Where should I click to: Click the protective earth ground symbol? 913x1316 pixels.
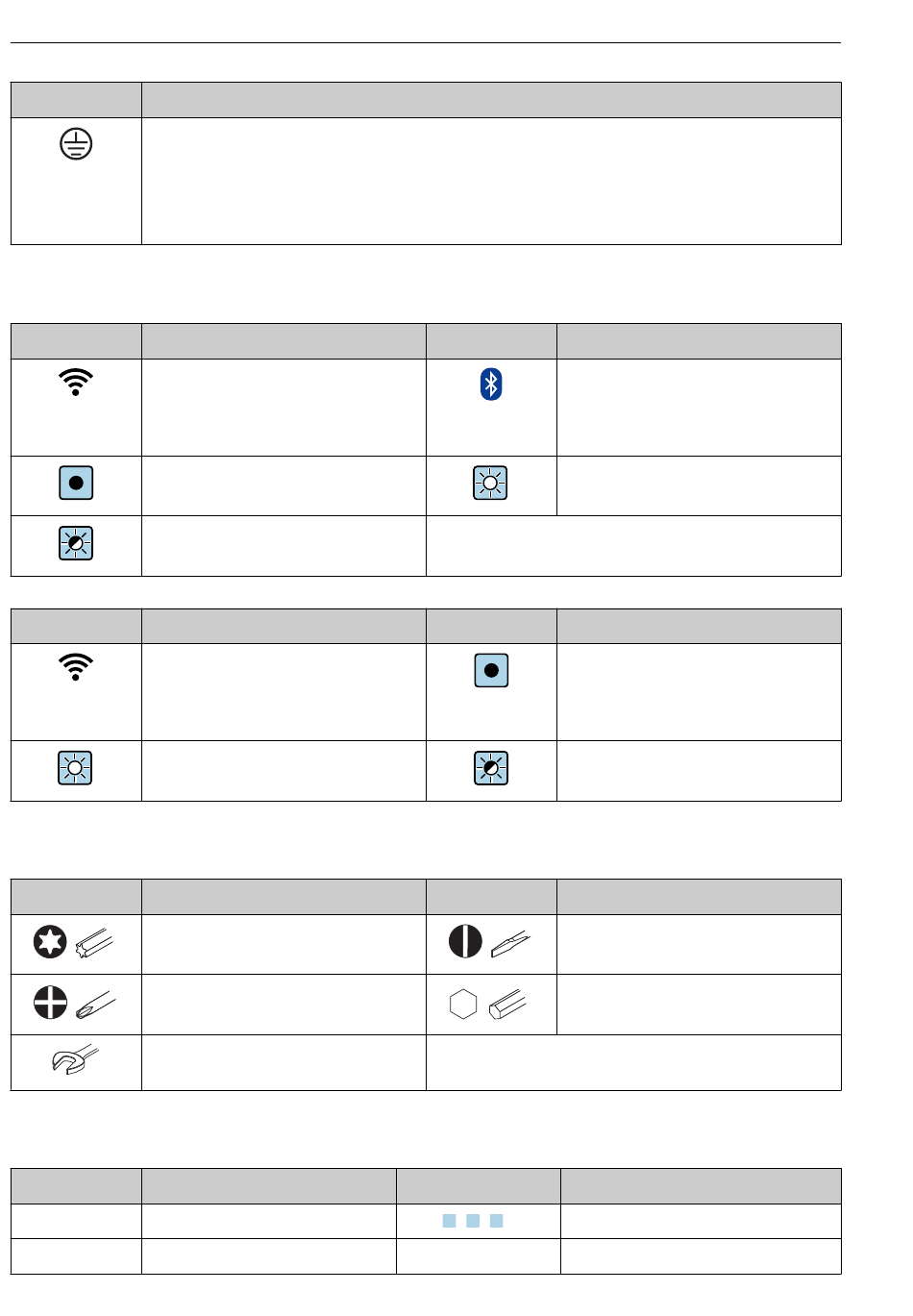tap(76, 144)
